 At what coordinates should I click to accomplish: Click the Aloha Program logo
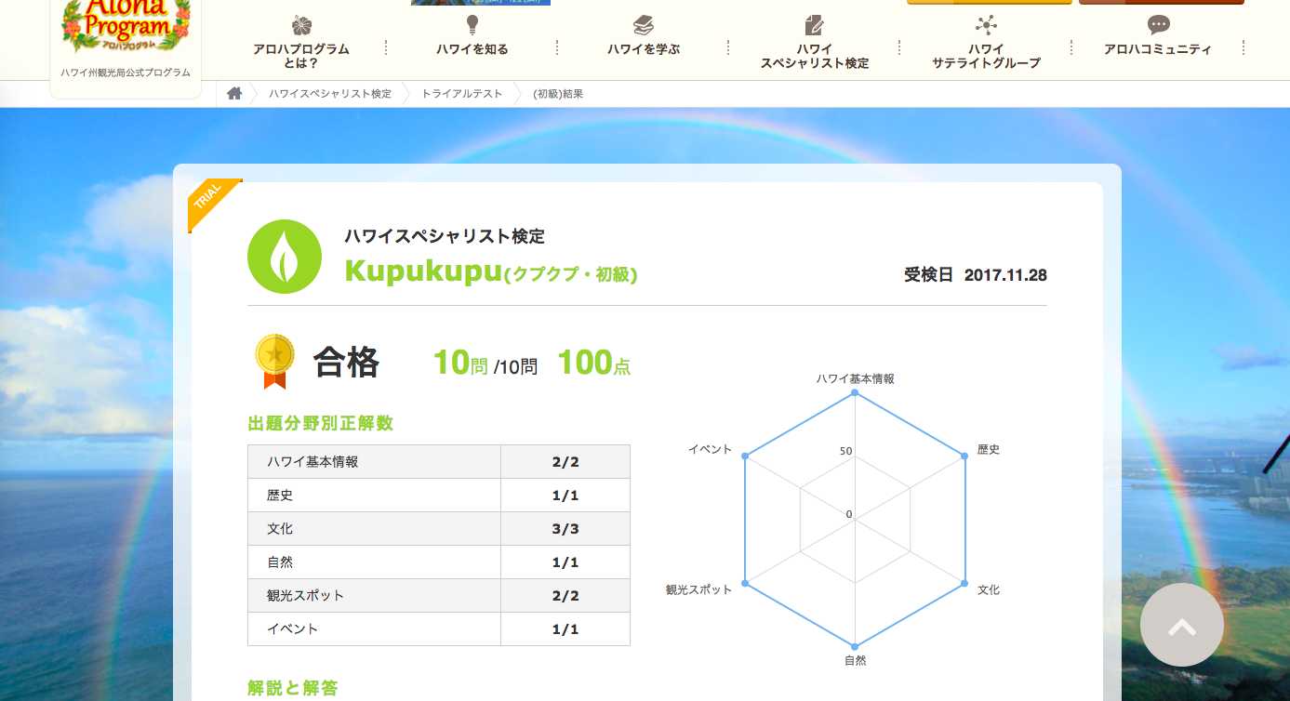coord(126,25)
